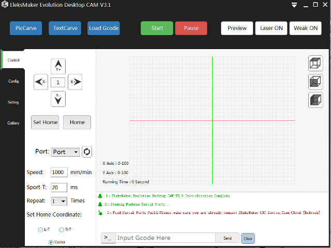
Task: Start the engraving job
Action: pos(157,28)
